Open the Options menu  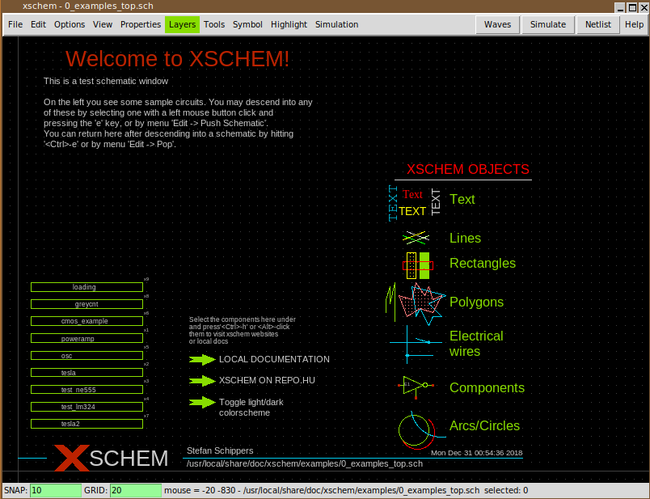[x=70, y=24]
